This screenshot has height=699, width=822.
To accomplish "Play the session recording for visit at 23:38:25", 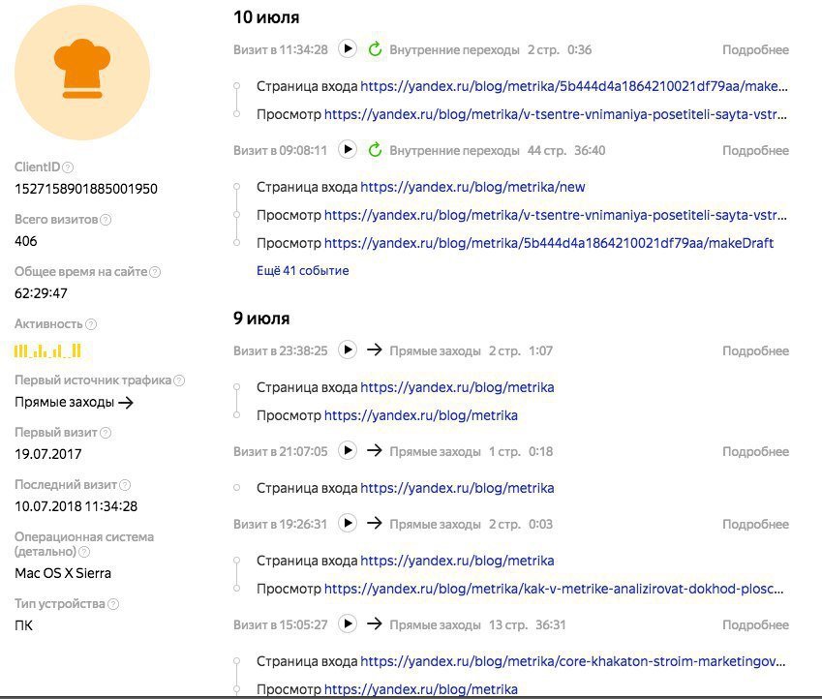I will tap(347, 349).
